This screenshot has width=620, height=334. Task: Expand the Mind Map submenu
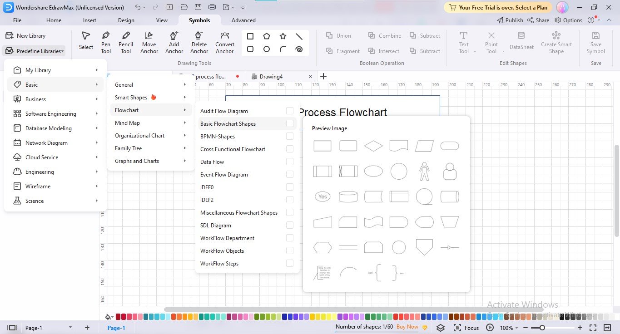pyautogui.click(x=151, y=123)
